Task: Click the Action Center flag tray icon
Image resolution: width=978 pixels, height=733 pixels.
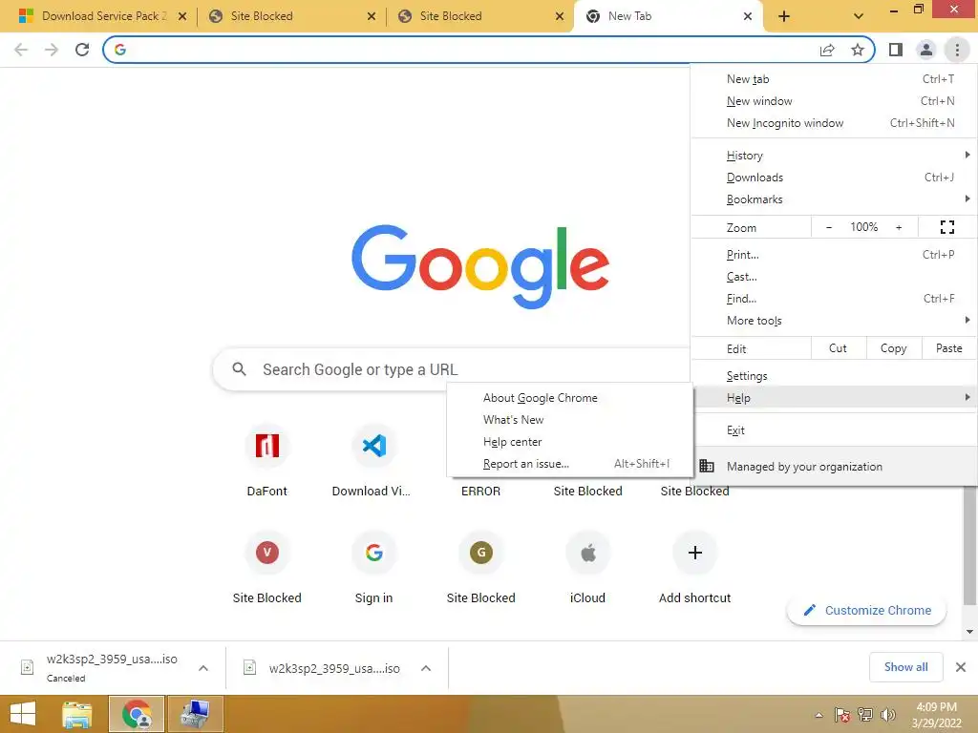Action: point(842,715)
